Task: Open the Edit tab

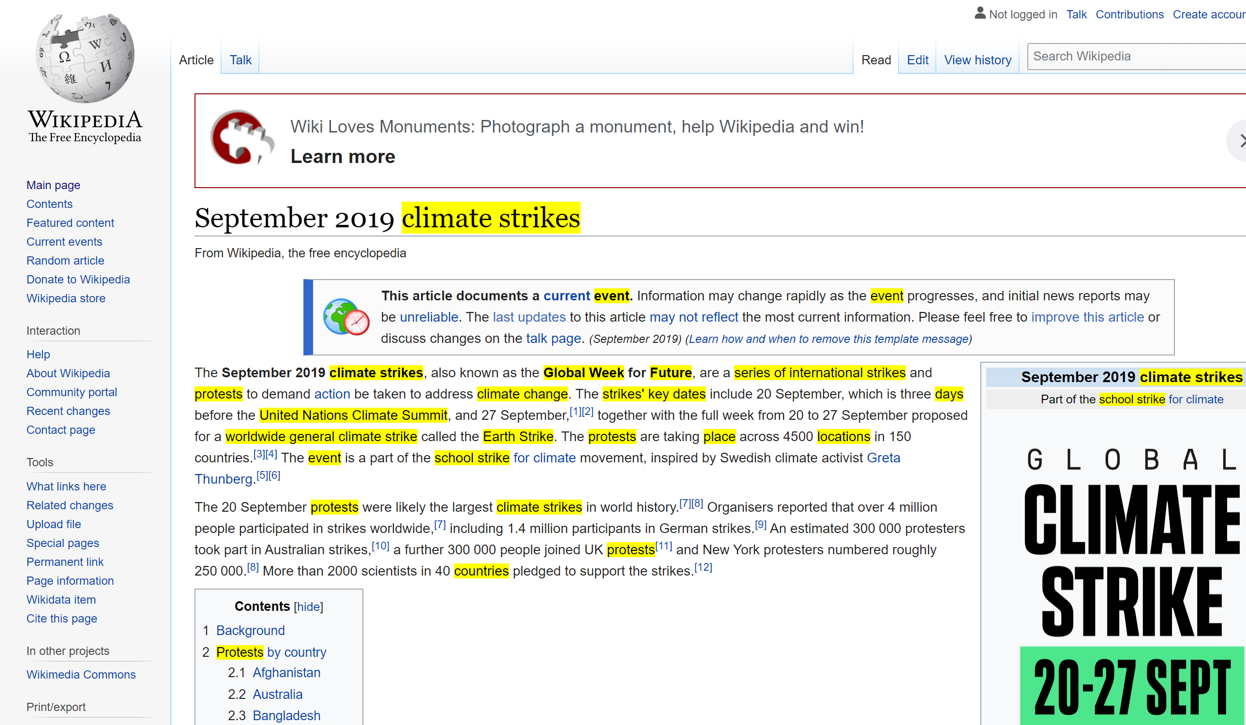Action: [x=917, y=60]
